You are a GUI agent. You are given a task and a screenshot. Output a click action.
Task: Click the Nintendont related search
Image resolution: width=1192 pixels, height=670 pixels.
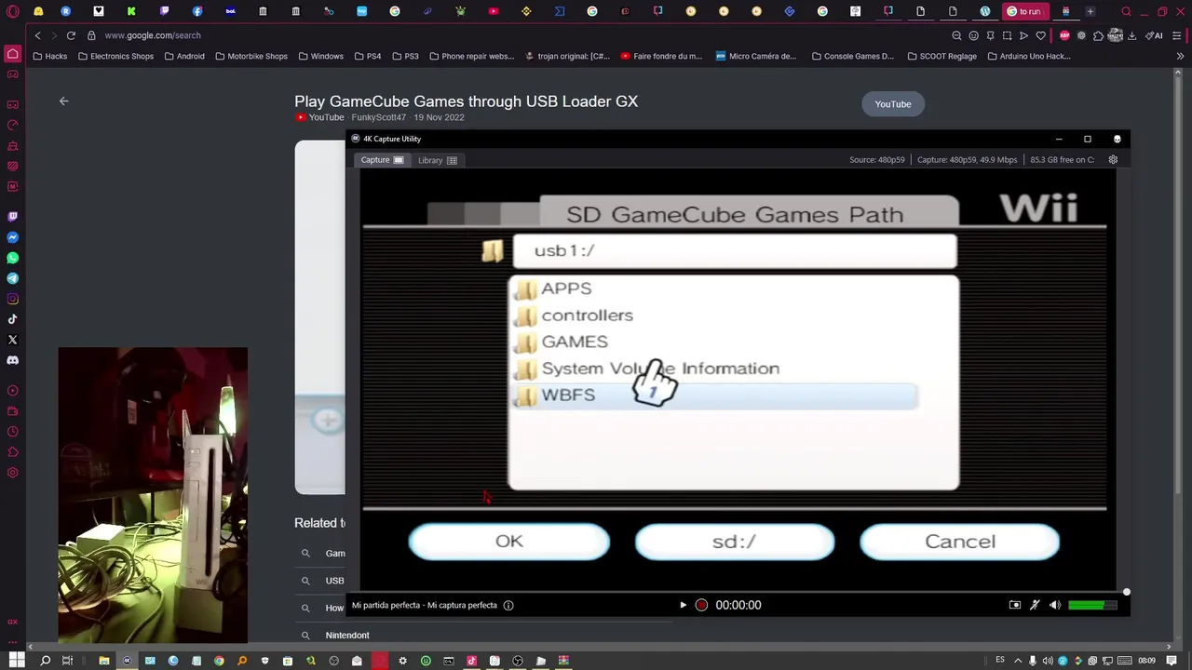[x=347, y=635]
